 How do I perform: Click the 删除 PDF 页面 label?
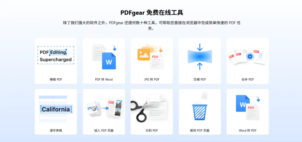pos(200,131)
